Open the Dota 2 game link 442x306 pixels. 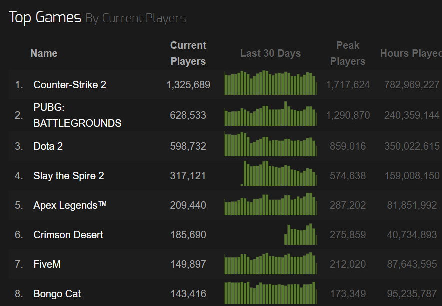tap(48, 146)
